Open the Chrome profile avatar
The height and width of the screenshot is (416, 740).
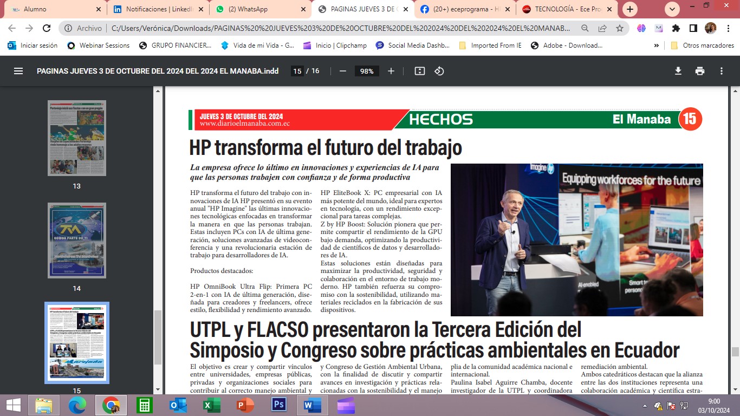click(x=711, y=28)
